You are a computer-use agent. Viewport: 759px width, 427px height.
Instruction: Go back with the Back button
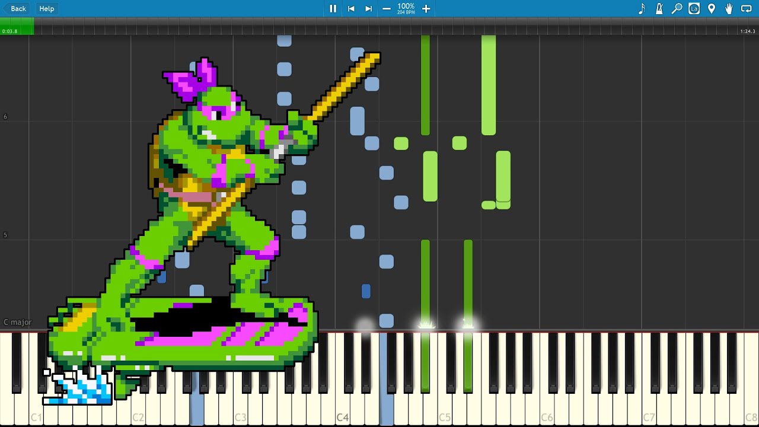click(x=15, y=8)
